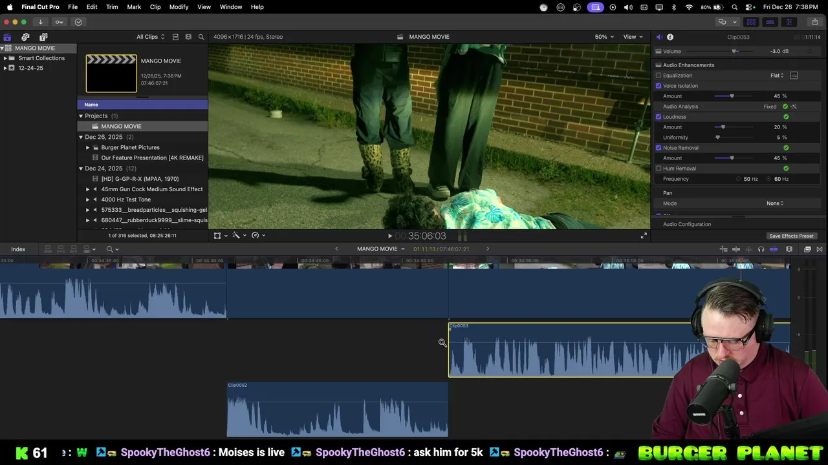828x465 pixels.
Task: Enable the Hum Removal checkbox
Action: [x=659, y=169]
